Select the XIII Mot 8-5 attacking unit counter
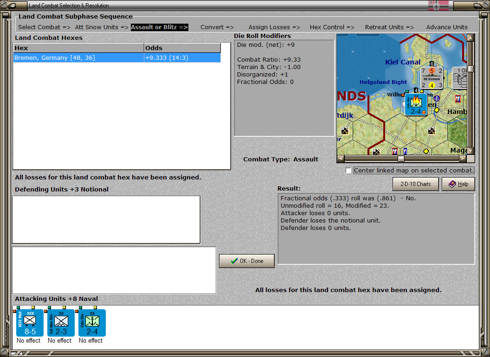 pos(30,323)
